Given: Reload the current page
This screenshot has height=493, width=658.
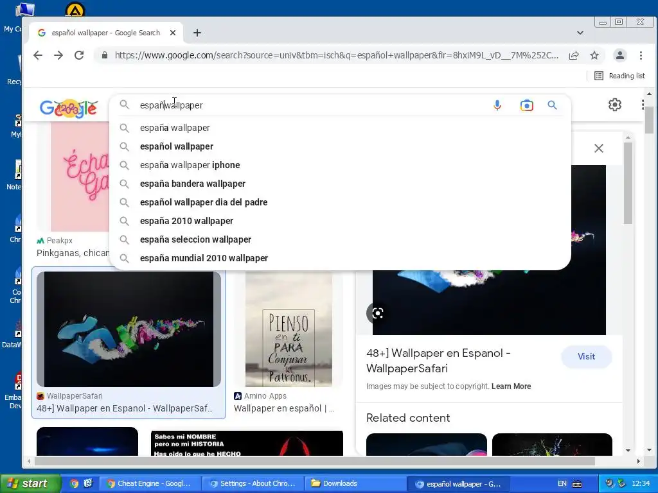Looking at the screenshot, I should 79,55.
